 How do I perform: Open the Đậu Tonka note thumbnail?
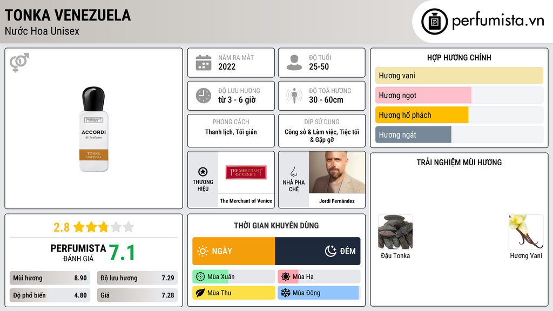(x=395, y=232)
